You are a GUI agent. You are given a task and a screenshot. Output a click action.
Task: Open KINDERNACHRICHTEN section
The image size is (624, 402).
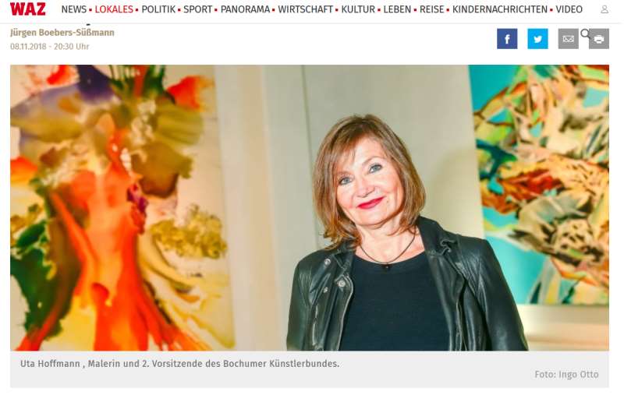[x=500, y=9]
